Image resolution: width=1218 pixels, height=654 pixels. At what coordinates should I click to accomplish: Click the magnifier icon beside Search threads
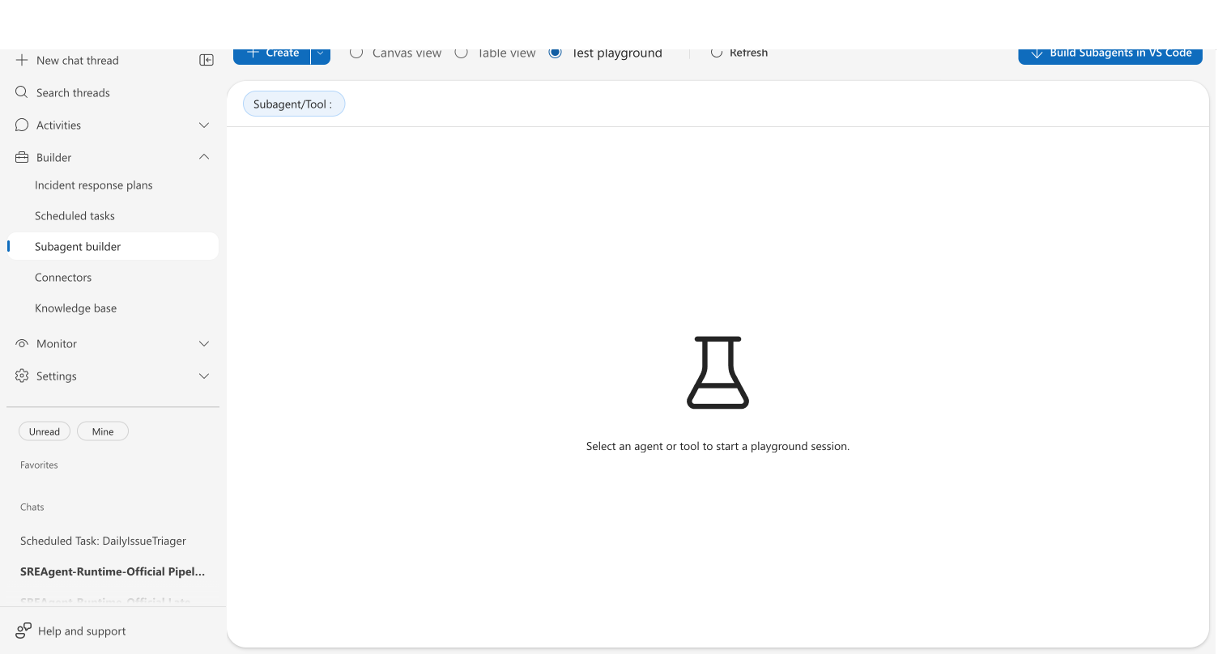(x=22, y=92)
